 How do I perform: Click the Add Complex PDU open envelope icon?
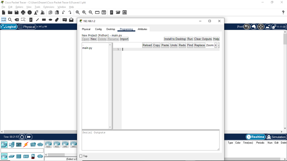tap(71, 20)
